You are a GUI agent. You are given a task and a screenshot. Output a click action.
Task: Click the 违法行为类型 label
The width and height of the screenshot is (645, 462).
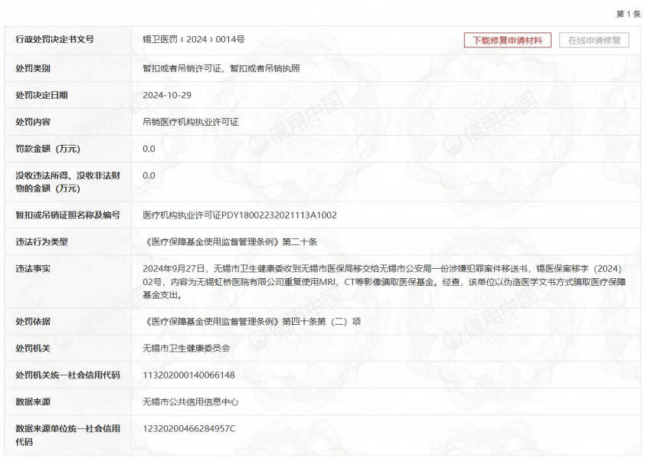41,241
